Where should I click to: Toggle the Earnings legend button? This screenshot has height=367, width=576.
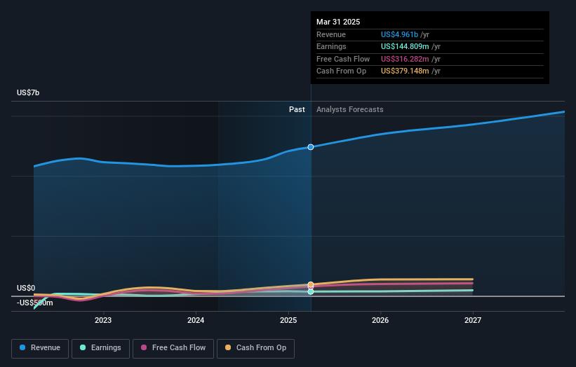pyautogui.click(x=100, y=348)
